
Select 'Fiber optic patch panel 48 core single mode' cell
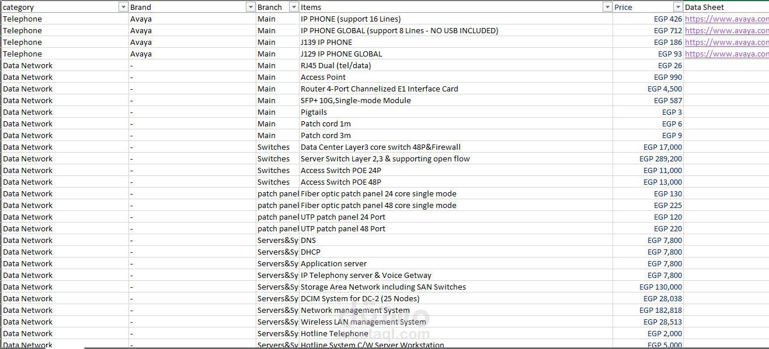tap(456, 205)
